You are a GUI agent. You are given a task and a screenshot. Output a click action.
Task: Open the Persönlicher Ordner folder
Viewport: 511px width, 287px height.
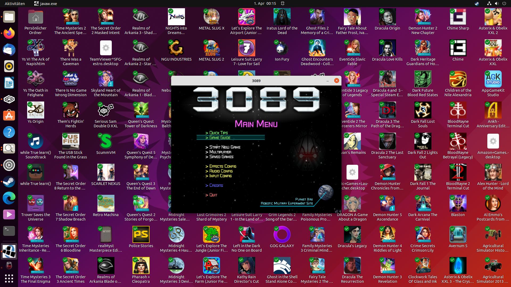[x=35, y=17]
